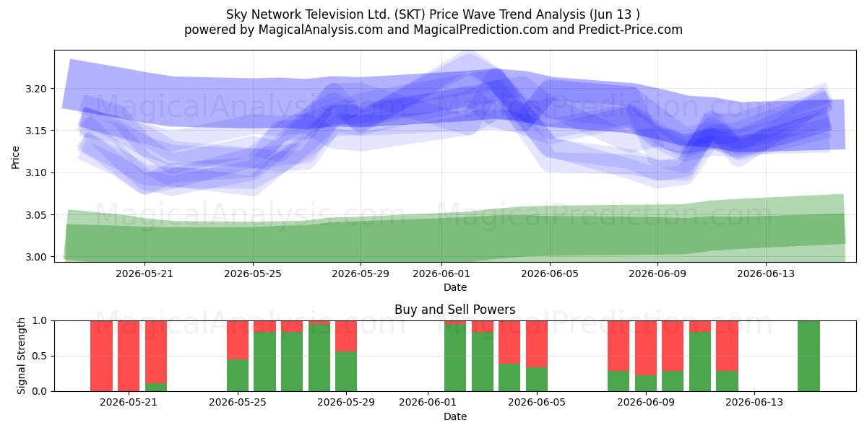The width and height of the screenshot is (867, 433).
Task: Click the 'Price' y-axis label
Action: (16, 156)
